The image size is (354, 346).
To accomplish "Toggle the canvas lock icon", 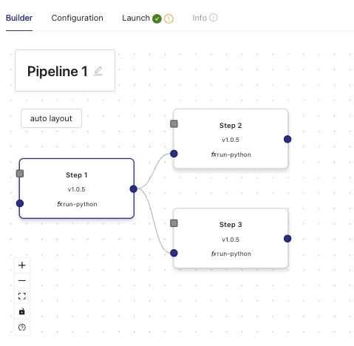I will 22,311.
